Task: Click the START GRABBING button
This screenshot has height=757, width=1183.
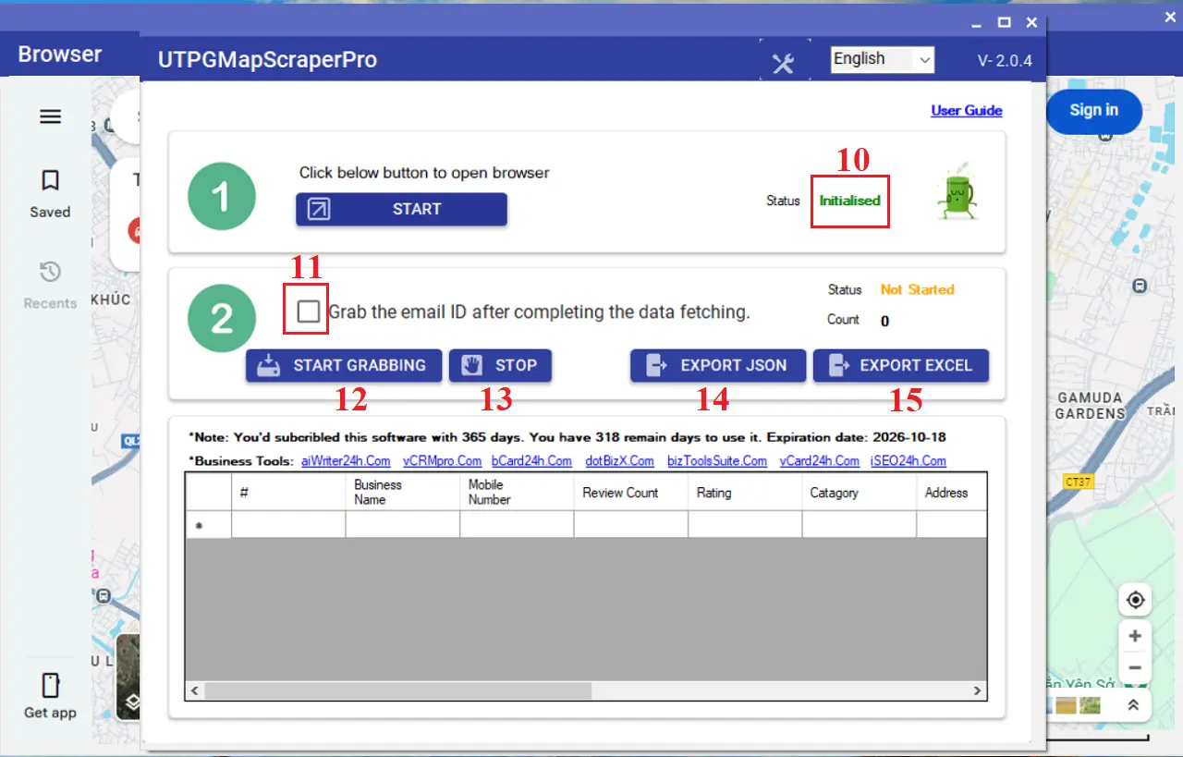Action: [x=342, y=365]
